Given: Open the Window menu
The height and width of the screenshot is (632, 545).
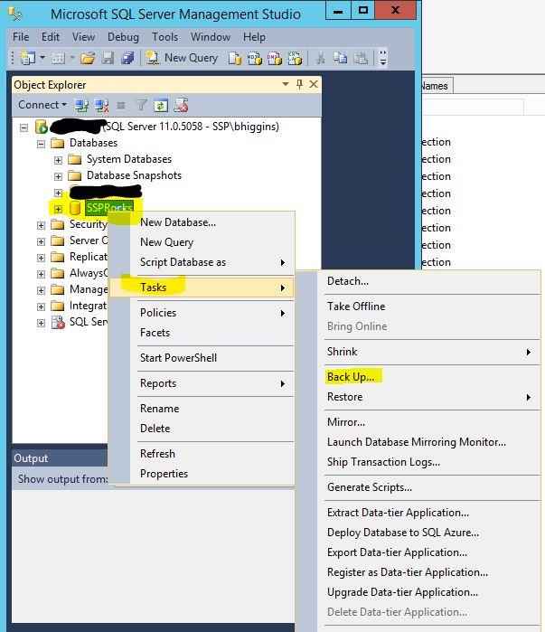Looking at the screenshot, I should pyautogui.click(x=211, y=37).
